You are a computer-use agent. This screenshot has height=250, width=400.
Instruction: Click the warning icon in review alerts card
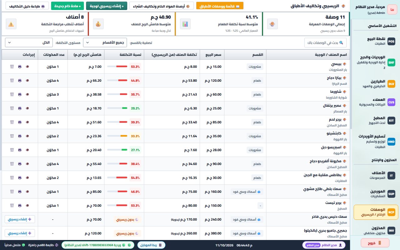(x=11, y=24)
